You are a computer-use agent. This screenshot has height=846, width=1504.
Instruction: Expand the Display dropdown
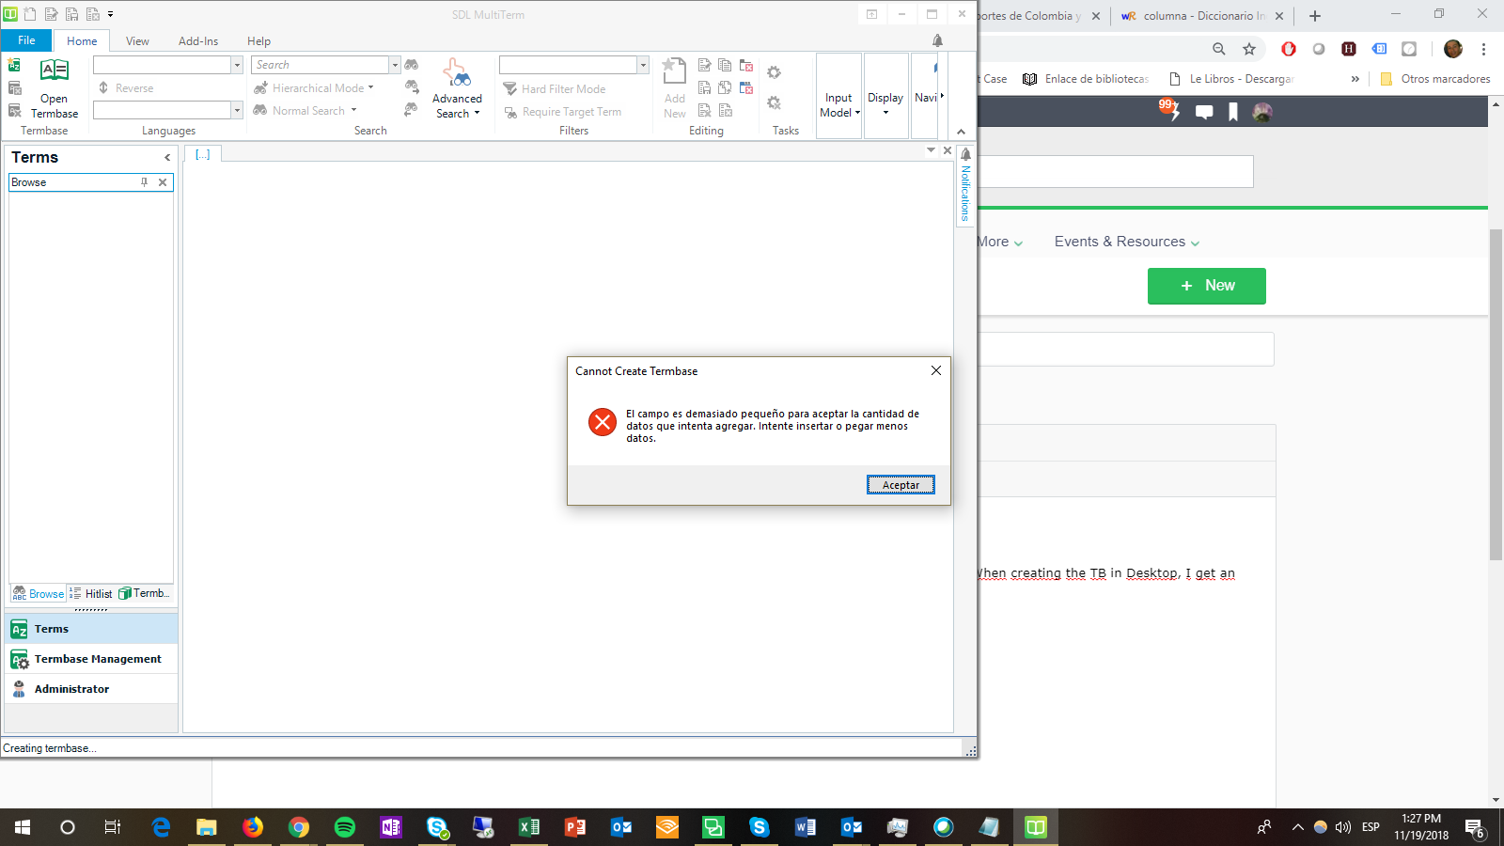click(885, 103)
